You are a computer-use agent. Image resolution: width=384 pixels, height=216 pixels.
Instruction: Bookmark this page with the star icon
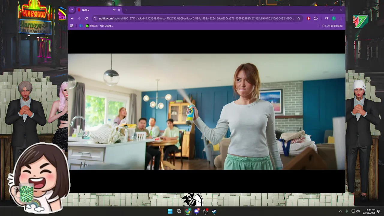tap(298, 18)
